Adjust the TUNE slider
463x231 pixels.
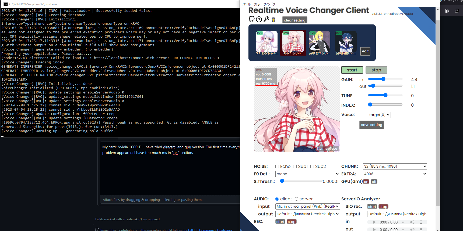point(385,95)
